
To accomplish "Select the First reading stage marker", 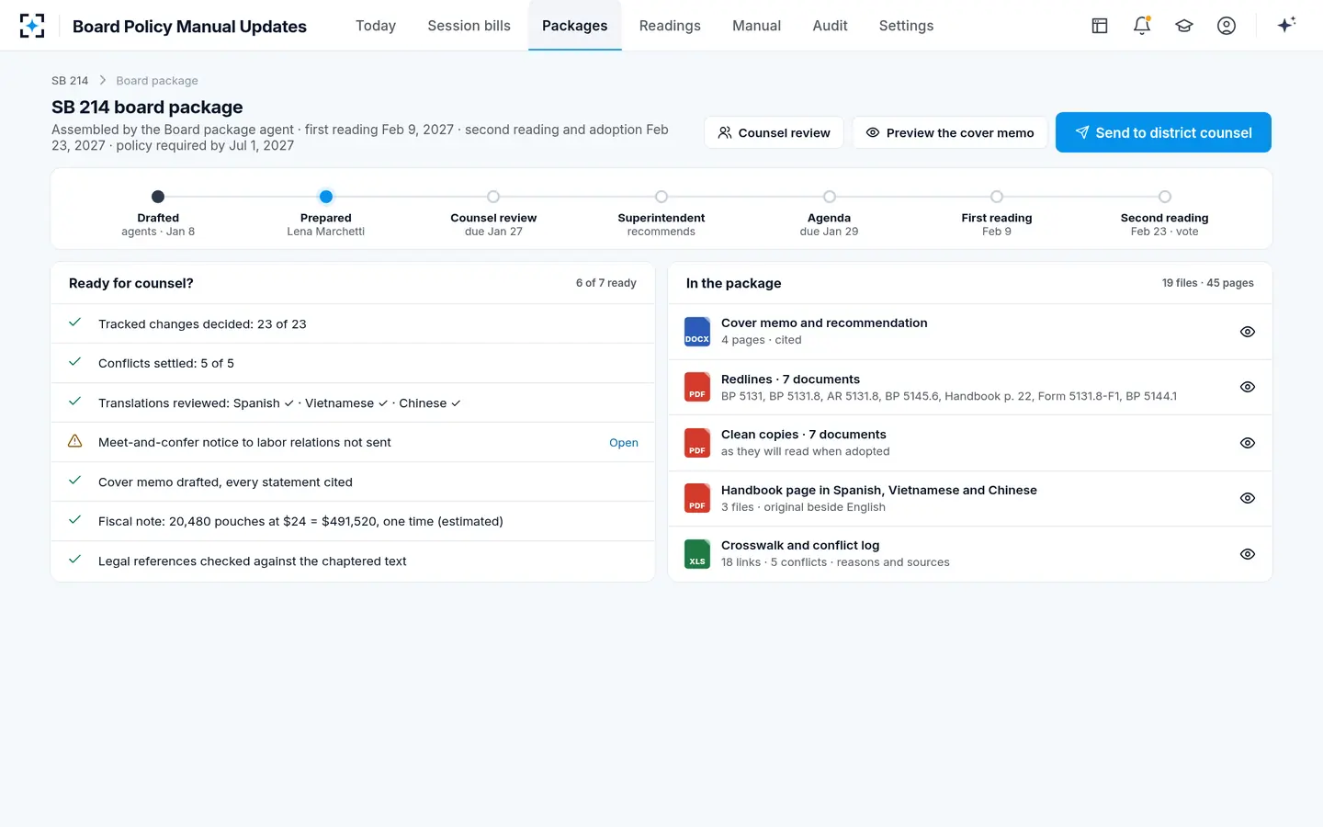I will (997, 197).
